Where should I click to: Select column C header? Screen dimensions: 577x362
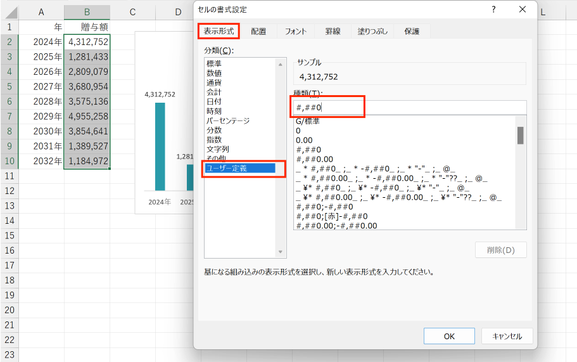pos(132,13)
